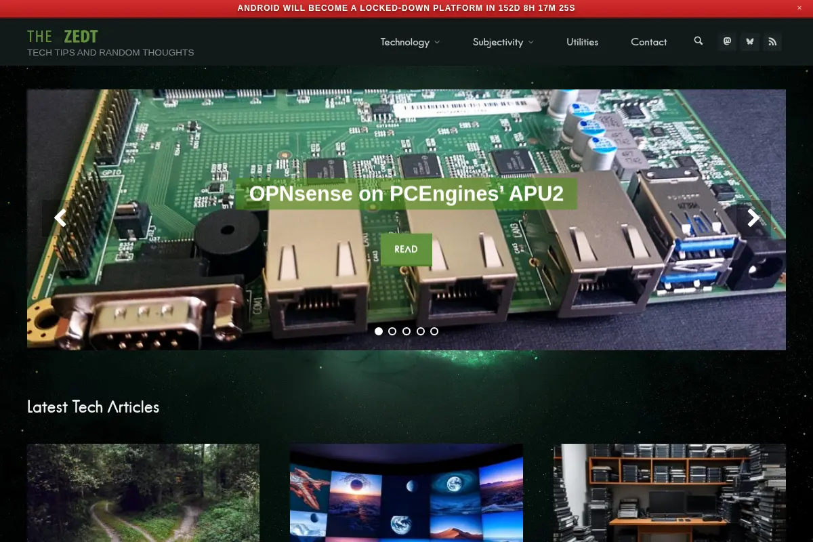Open the Mastodon profile icon
This screenshot has width=813, height=542.
(x=727, y=41)
